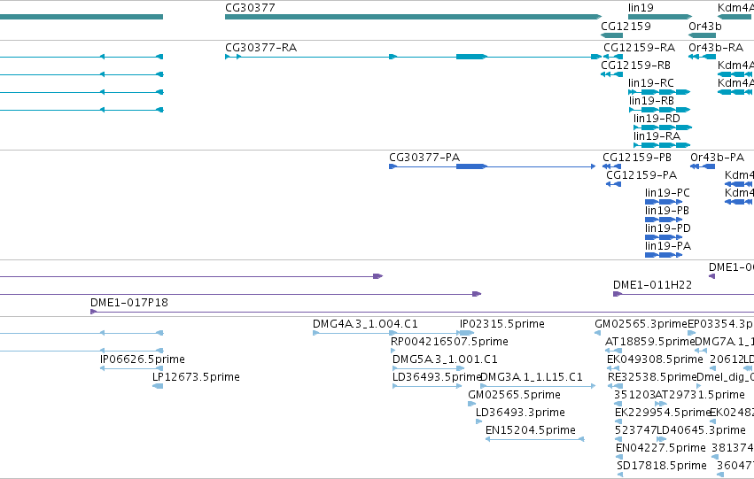This screenshot has height=479, width=754.
Task: Select the DME1-011H22 clone feature
Action: (x=683, y=294)
